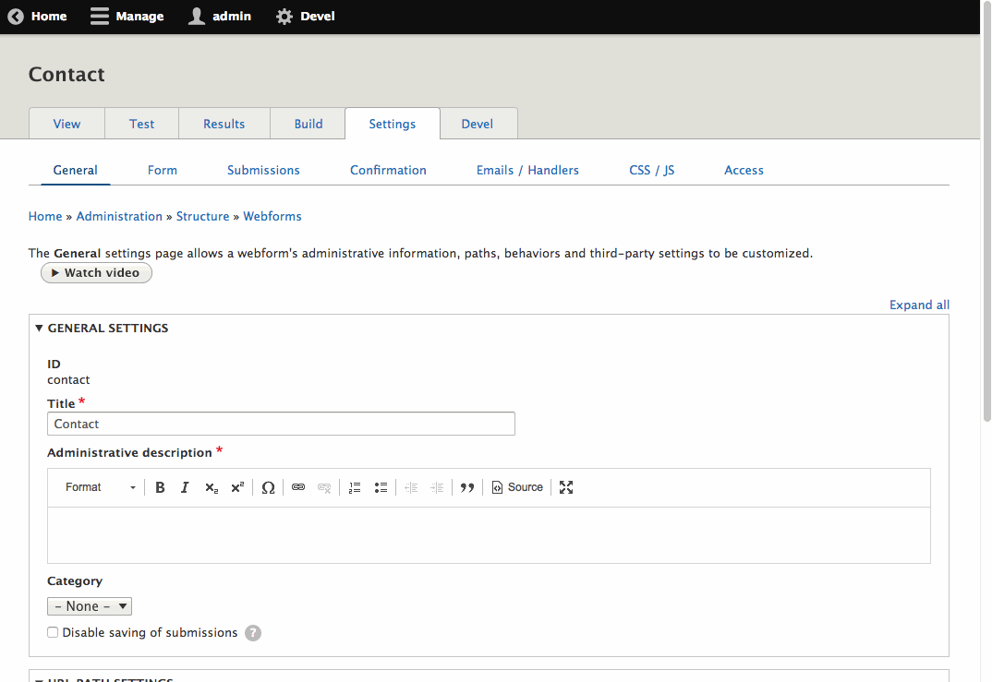Enable Disable saving of submissions checkbox
Viewport: 992px width, 682px height.
53,632
